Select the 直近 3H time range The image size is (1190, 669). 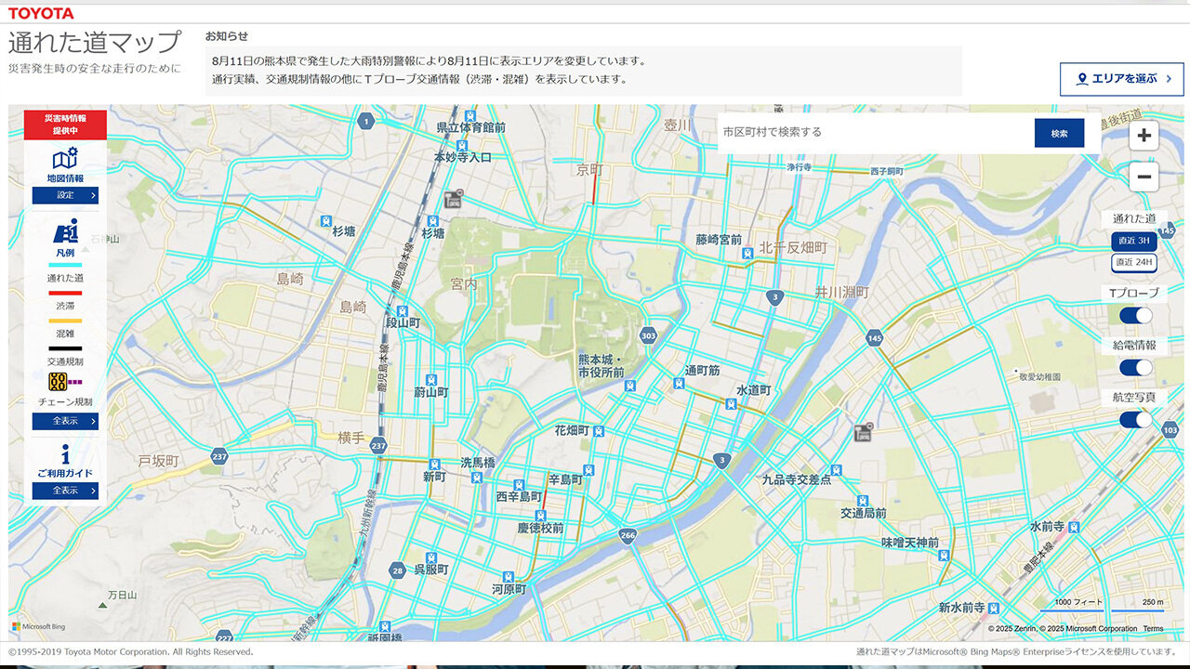(1133, 241)
